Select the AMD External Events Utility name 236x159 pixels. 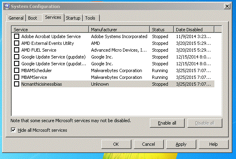pyautogui.click(x=48, y=43)
